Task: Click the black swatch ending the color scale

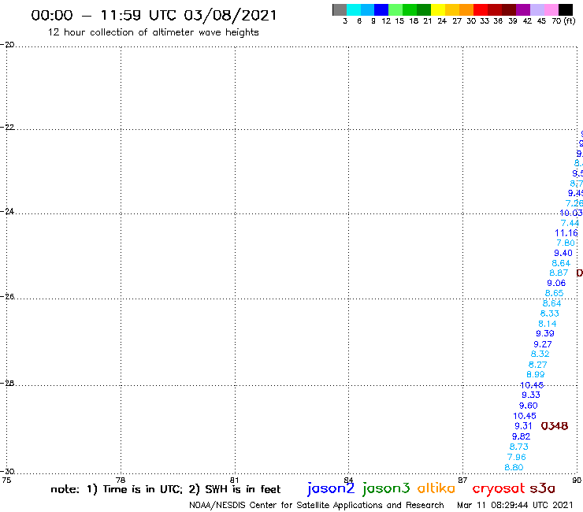Action: click(566, 9)
